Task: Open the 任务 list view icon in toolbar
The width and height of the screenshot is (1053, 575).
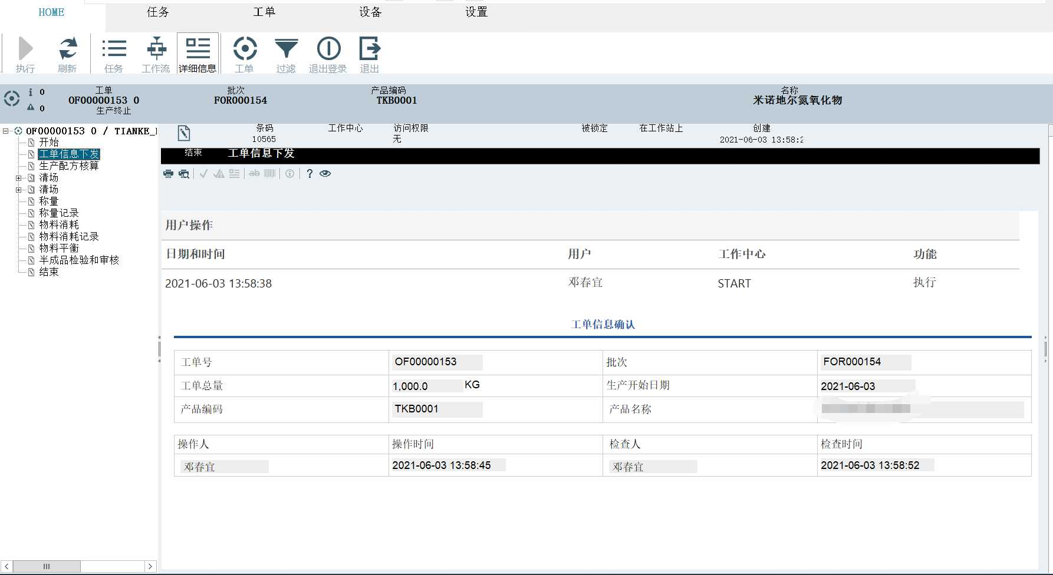Action: [x=114, y=48]
